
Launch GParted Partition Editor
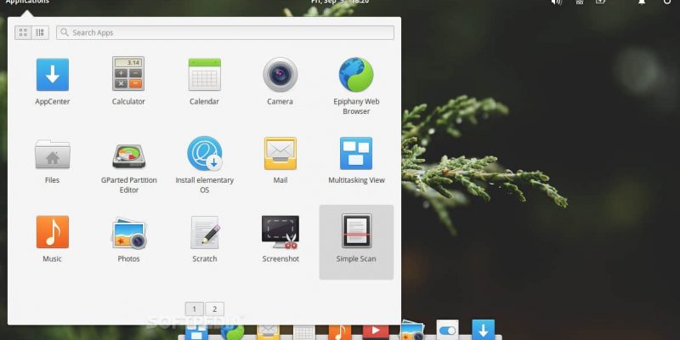(x=129, y=156)
